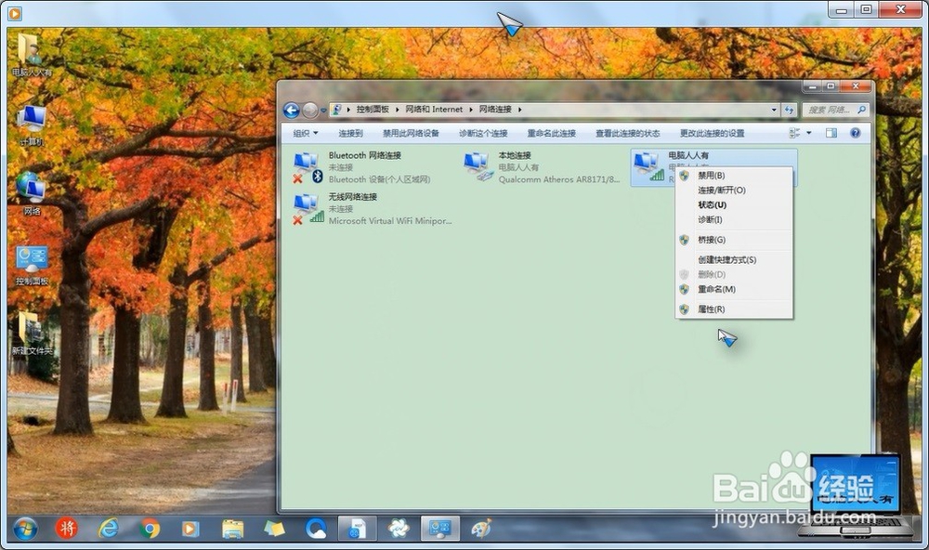
Task: Click the yellow sticky notes taskbar icon
Action: 274,528
